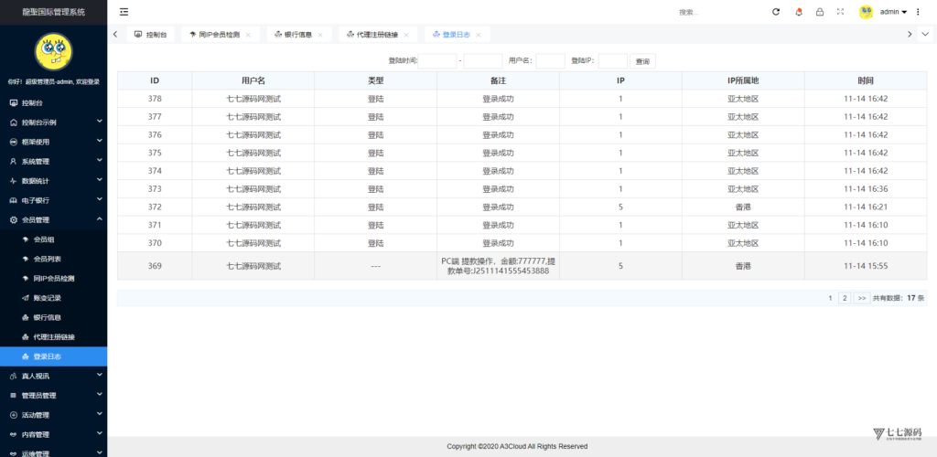Screen dimensions: 937x457
Task: Click the IP所属地 column header
Action: [743, 80]
